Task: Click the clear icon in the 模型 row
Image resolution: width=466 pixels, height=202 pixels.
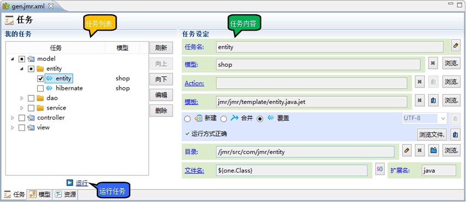Action: 433,64
